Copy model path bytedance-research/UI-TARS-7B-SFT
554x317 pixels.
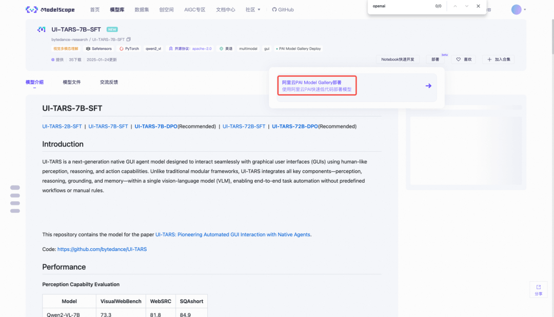click(129, 39)
